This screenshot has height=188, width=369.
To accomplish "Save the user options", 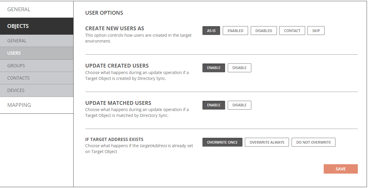I will tap(340, 169).
